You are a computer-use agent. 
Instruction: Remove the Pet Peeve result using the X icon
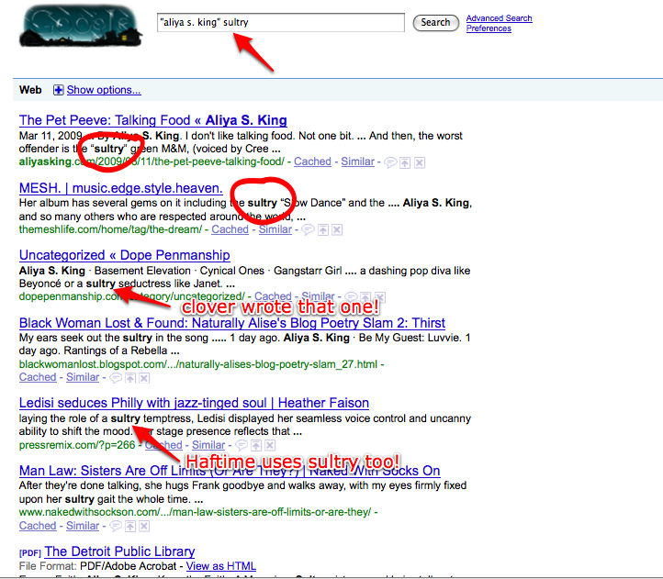pyautogui.click(x=419, y=162)
